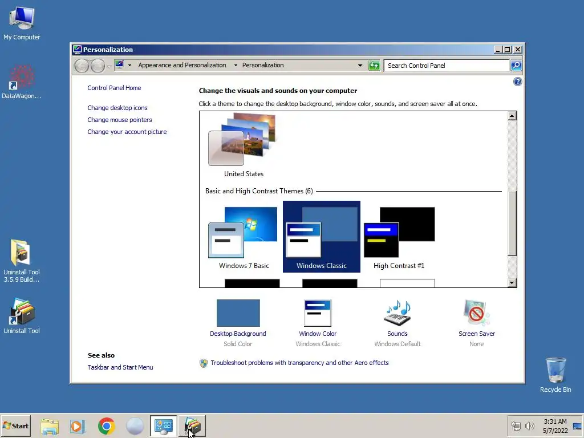
Task: Open Window Color settings
Action: [x=318, y=323]
